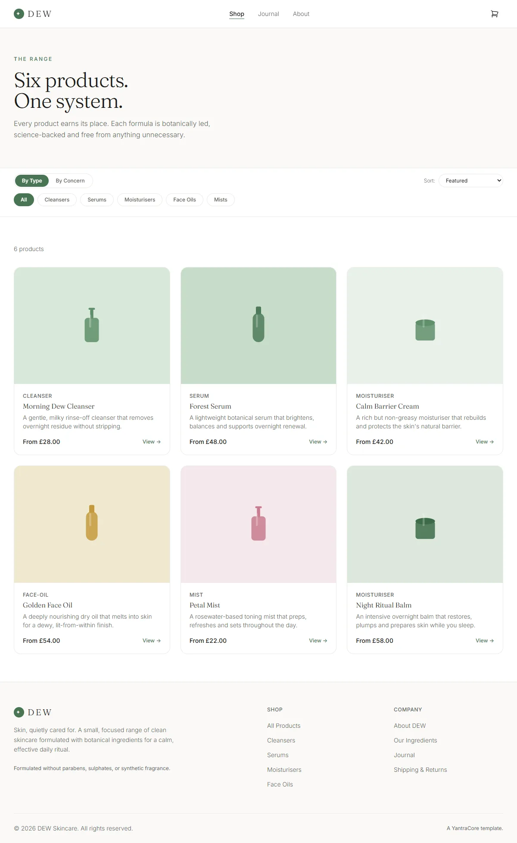The height and width of the screenshot is (843, 517).
Task: Open the Calm Barrier Cream title
Action: [x=387, y=406]
